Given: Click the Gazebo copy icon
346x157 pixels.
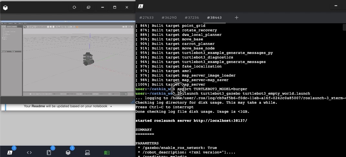Looking at the screenshot, I should click(66, 27).
